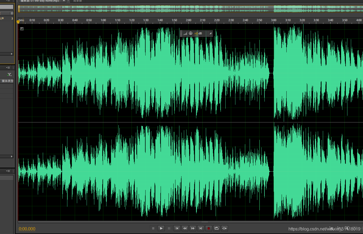This screenshot has width=363, height=234.
Task: Click the 0:00.000 current time display
Action: tap(27, 229)
